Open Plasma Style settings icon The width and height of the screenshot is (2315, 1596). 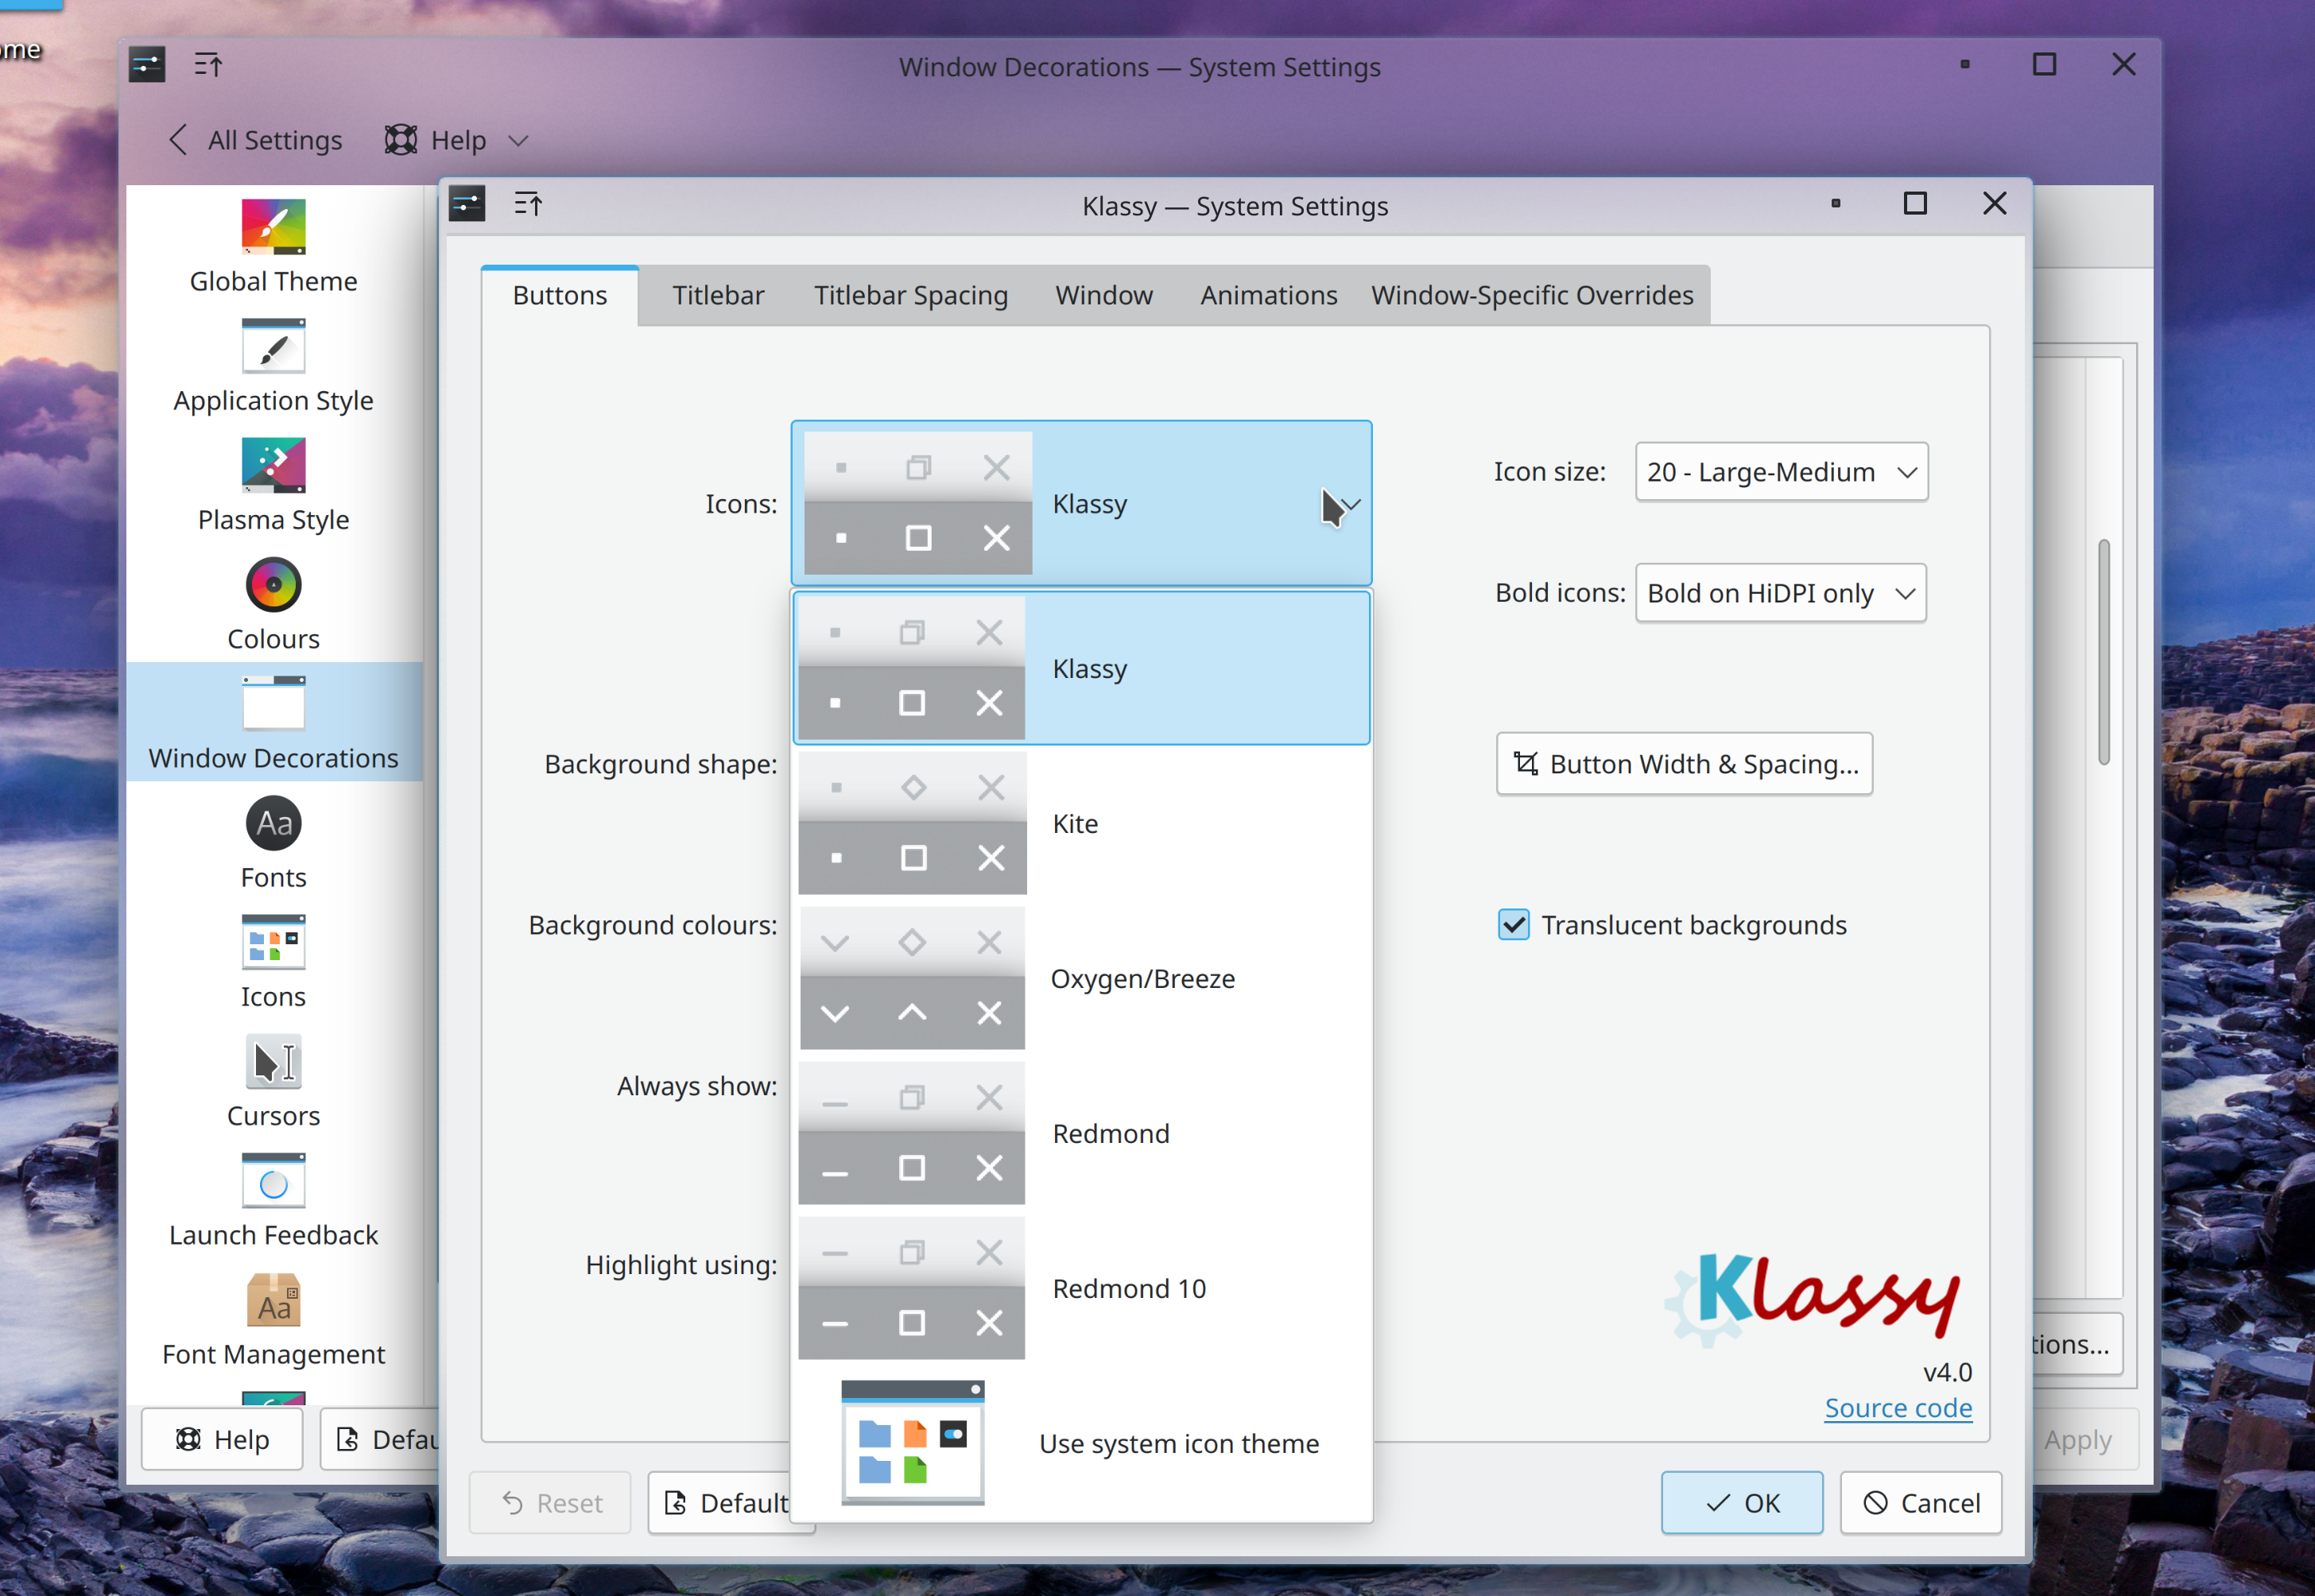click(x=273, y=465)
